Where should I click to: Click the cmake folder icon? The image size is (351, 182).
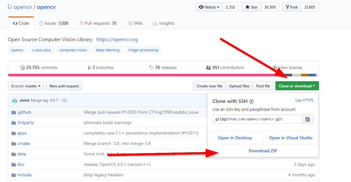[x=14, y=144]
